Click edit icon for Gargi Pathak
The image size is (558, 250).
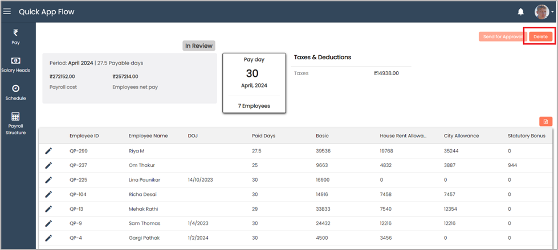[48, 238]
